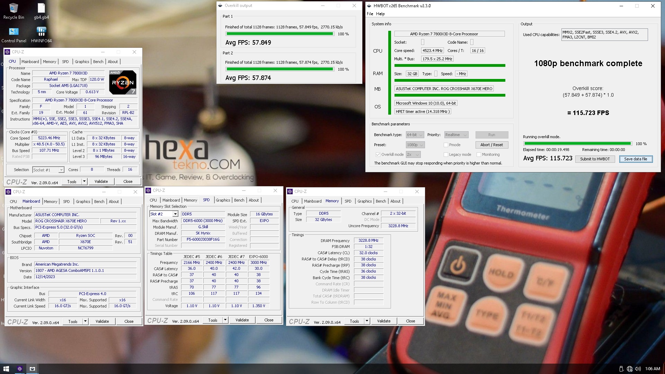Toggle the Overkill mode checkbox

(x=378, y=154)
